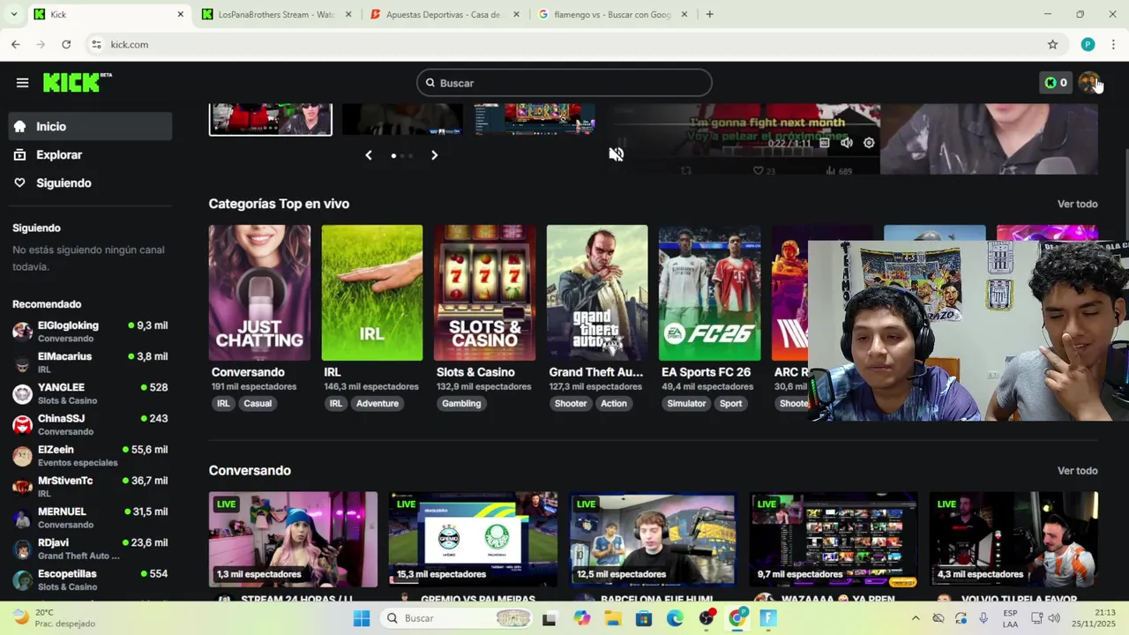Focus the Kick Buscar search field

point(564,83)
